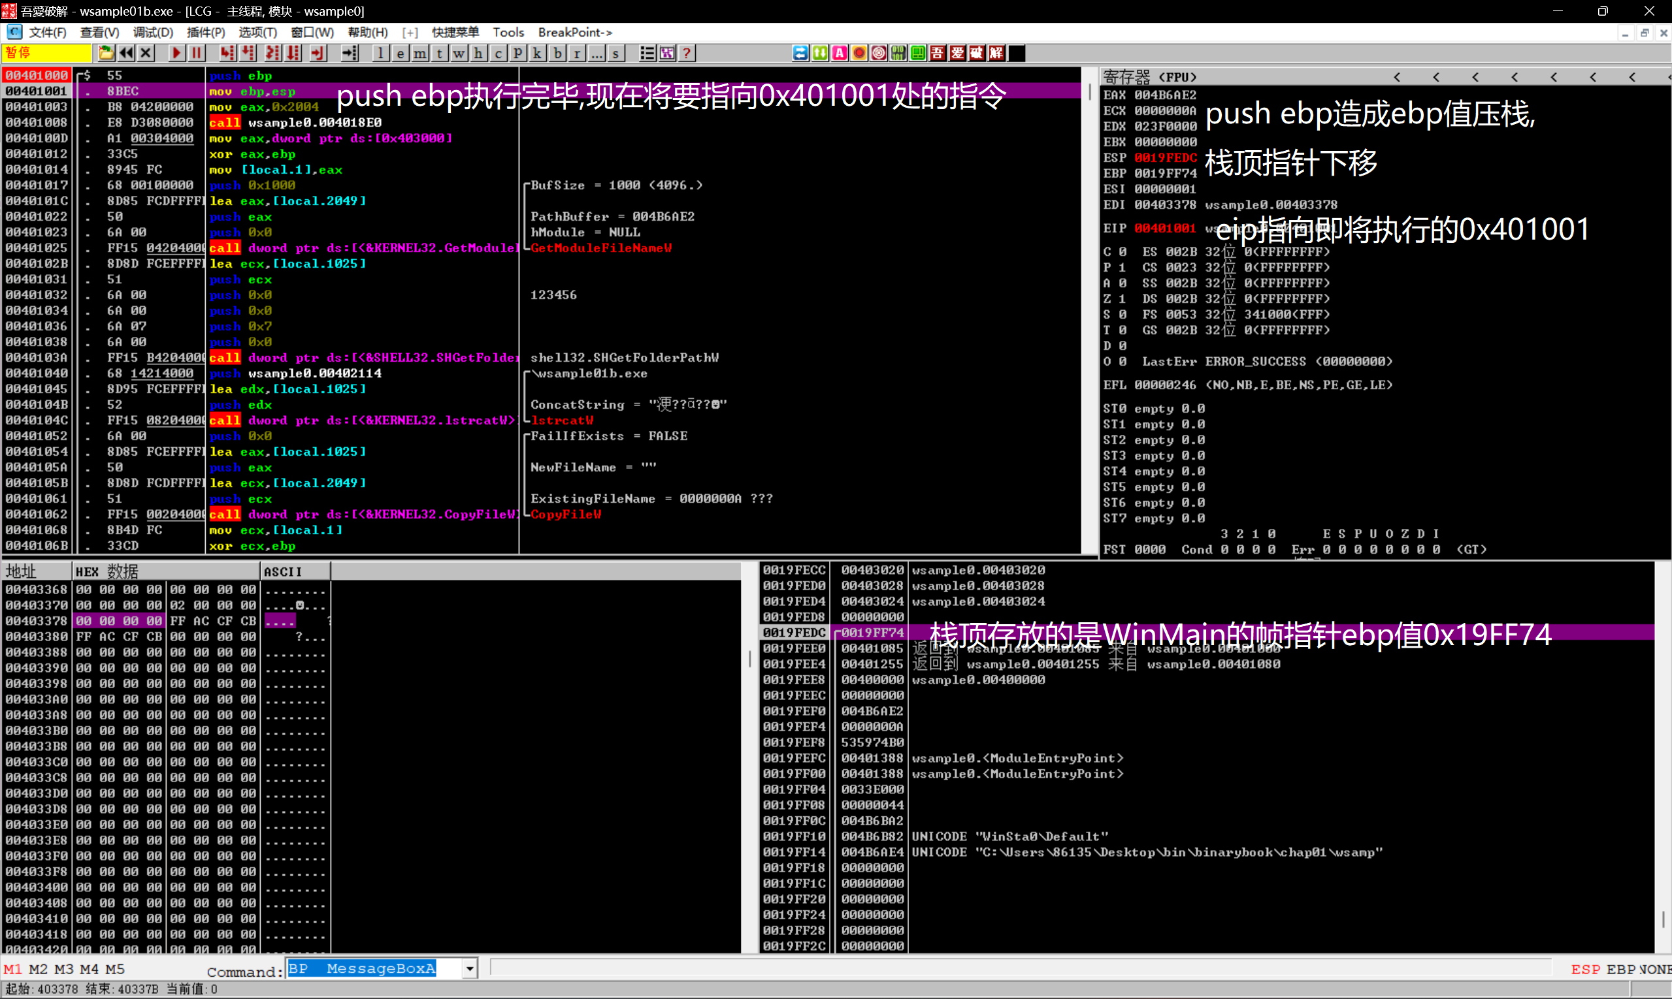Expand the Command combo box dropdown arrow

(x=470, y=969)
